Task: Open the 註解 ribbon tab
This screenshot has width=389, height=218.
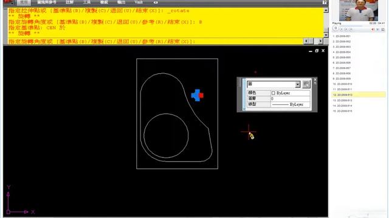Action: pos(69,2)
